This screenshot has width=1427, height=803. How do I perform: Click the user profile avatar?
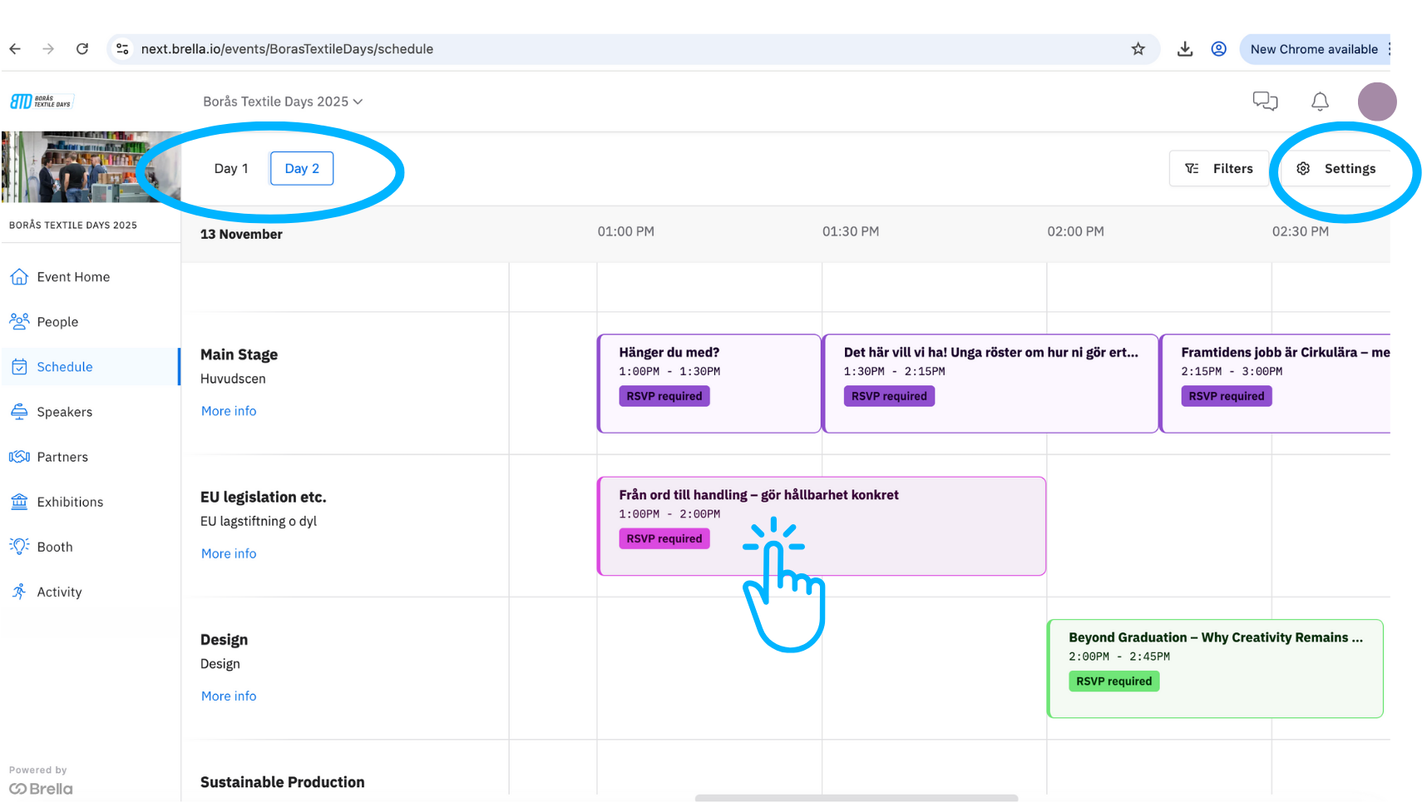[1376, 102]
